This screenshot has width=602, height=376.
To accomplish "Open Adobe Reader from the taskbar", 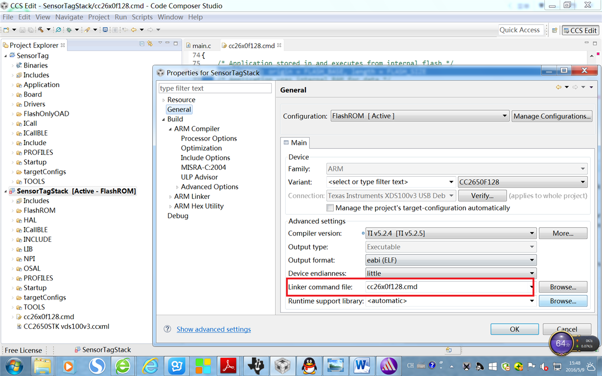I will click(x=228, y=366).
